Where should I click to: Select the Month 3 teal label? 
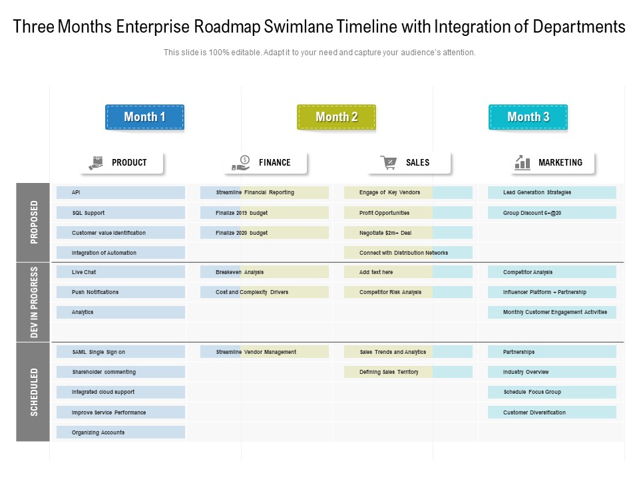click(x=528, y=117)
